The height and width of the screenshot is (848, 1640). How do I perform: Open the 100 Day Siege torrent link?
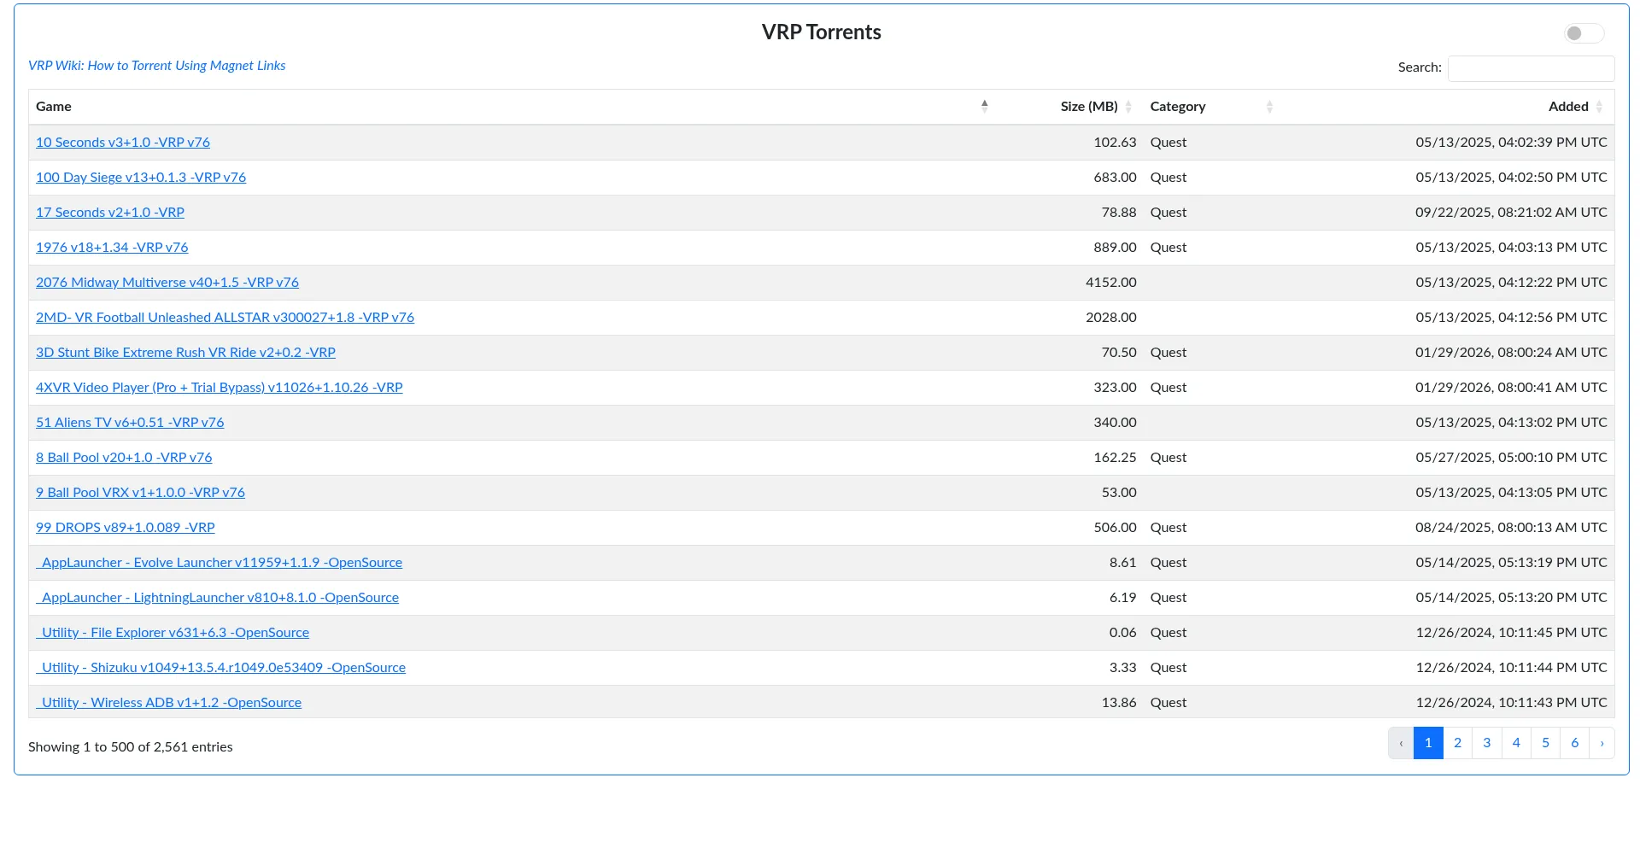pyautogui.click(x=141, y=178)
